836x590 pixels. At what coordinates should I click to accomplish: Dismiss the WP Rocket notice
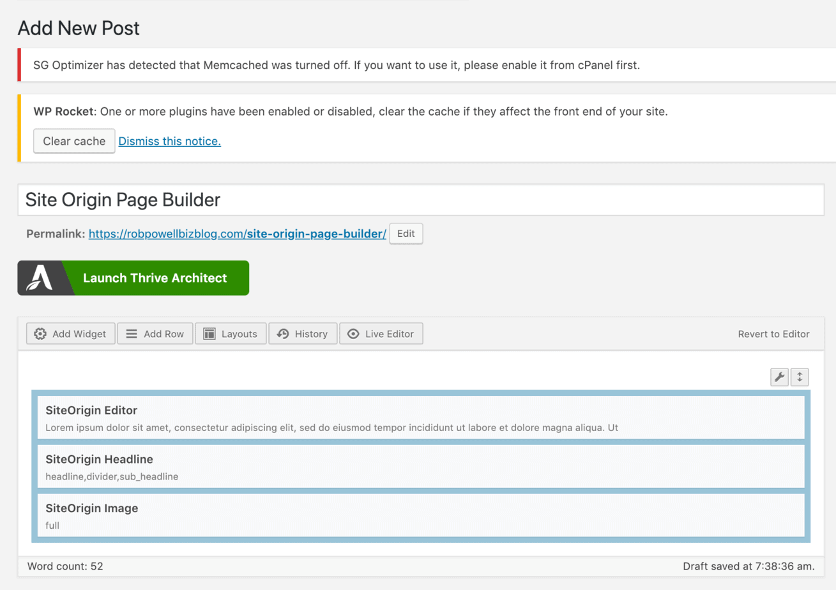169,141
